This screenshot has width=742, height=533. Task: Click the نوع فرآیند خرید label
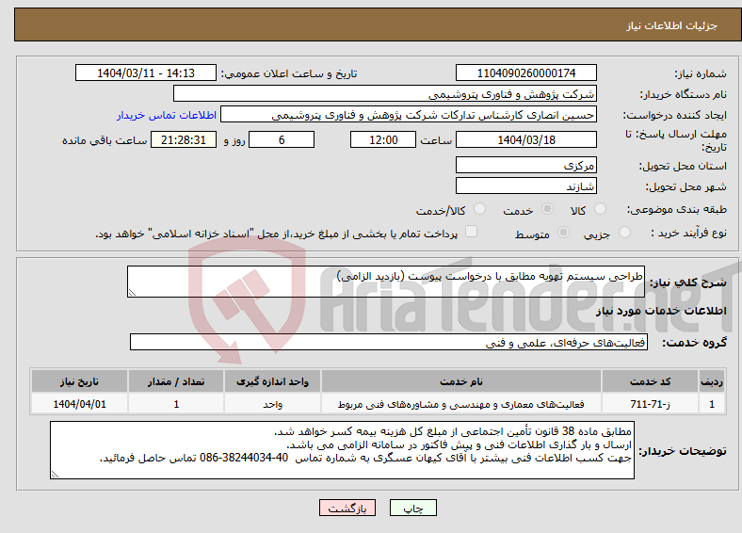click(x=688, y=233)
